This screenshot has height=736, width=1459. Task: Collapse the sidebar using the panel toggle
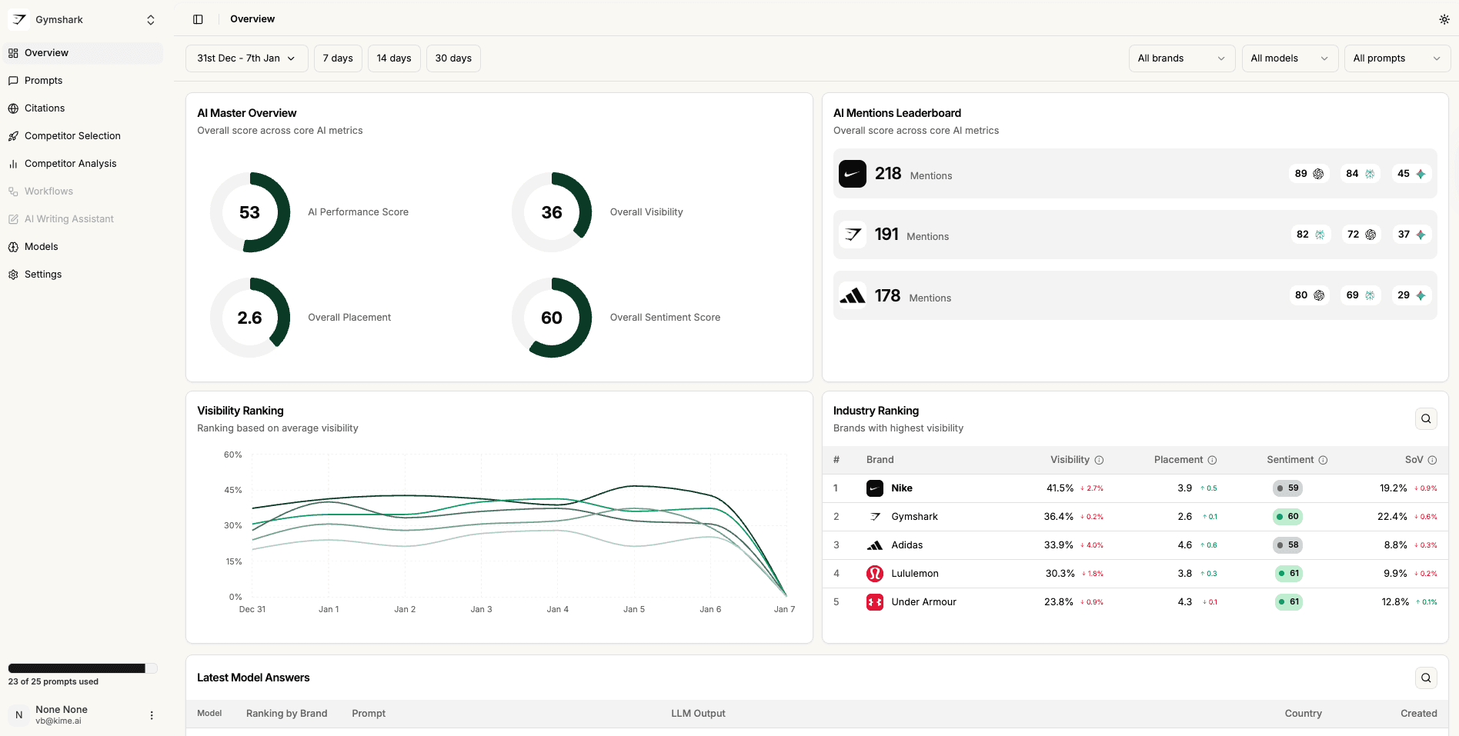(198, 18)
